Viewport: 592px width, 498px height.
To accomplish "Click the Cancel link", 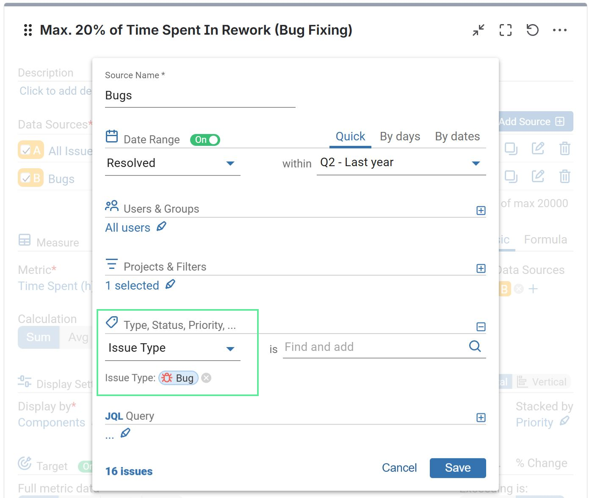I will click(399, 468).
